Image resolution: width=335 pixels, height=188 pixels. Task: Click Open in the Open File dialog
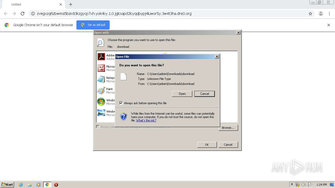tap(182, 94)
